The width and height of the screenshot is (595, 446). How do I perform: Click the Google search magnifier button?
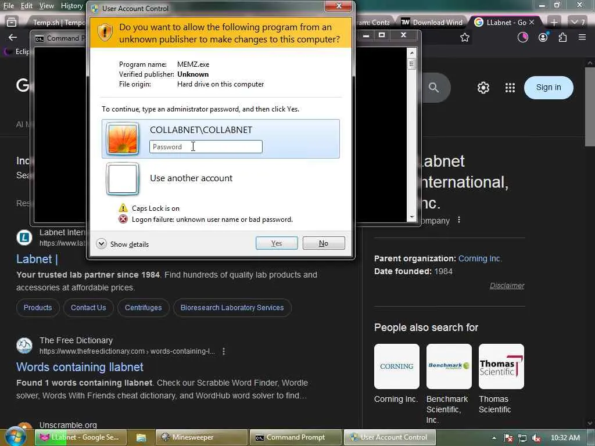433,88
